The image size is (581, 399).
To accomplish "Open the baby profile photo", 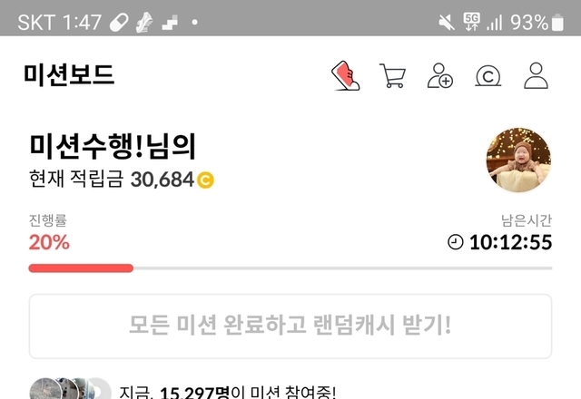I will click(518, 160).
